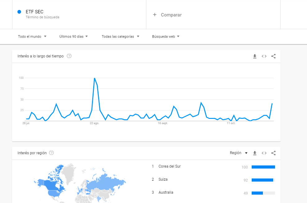This screenshot has width=307, height=203.
Task: Download the interest by region data
Action: pyautogui.click(x=254, y=153)
